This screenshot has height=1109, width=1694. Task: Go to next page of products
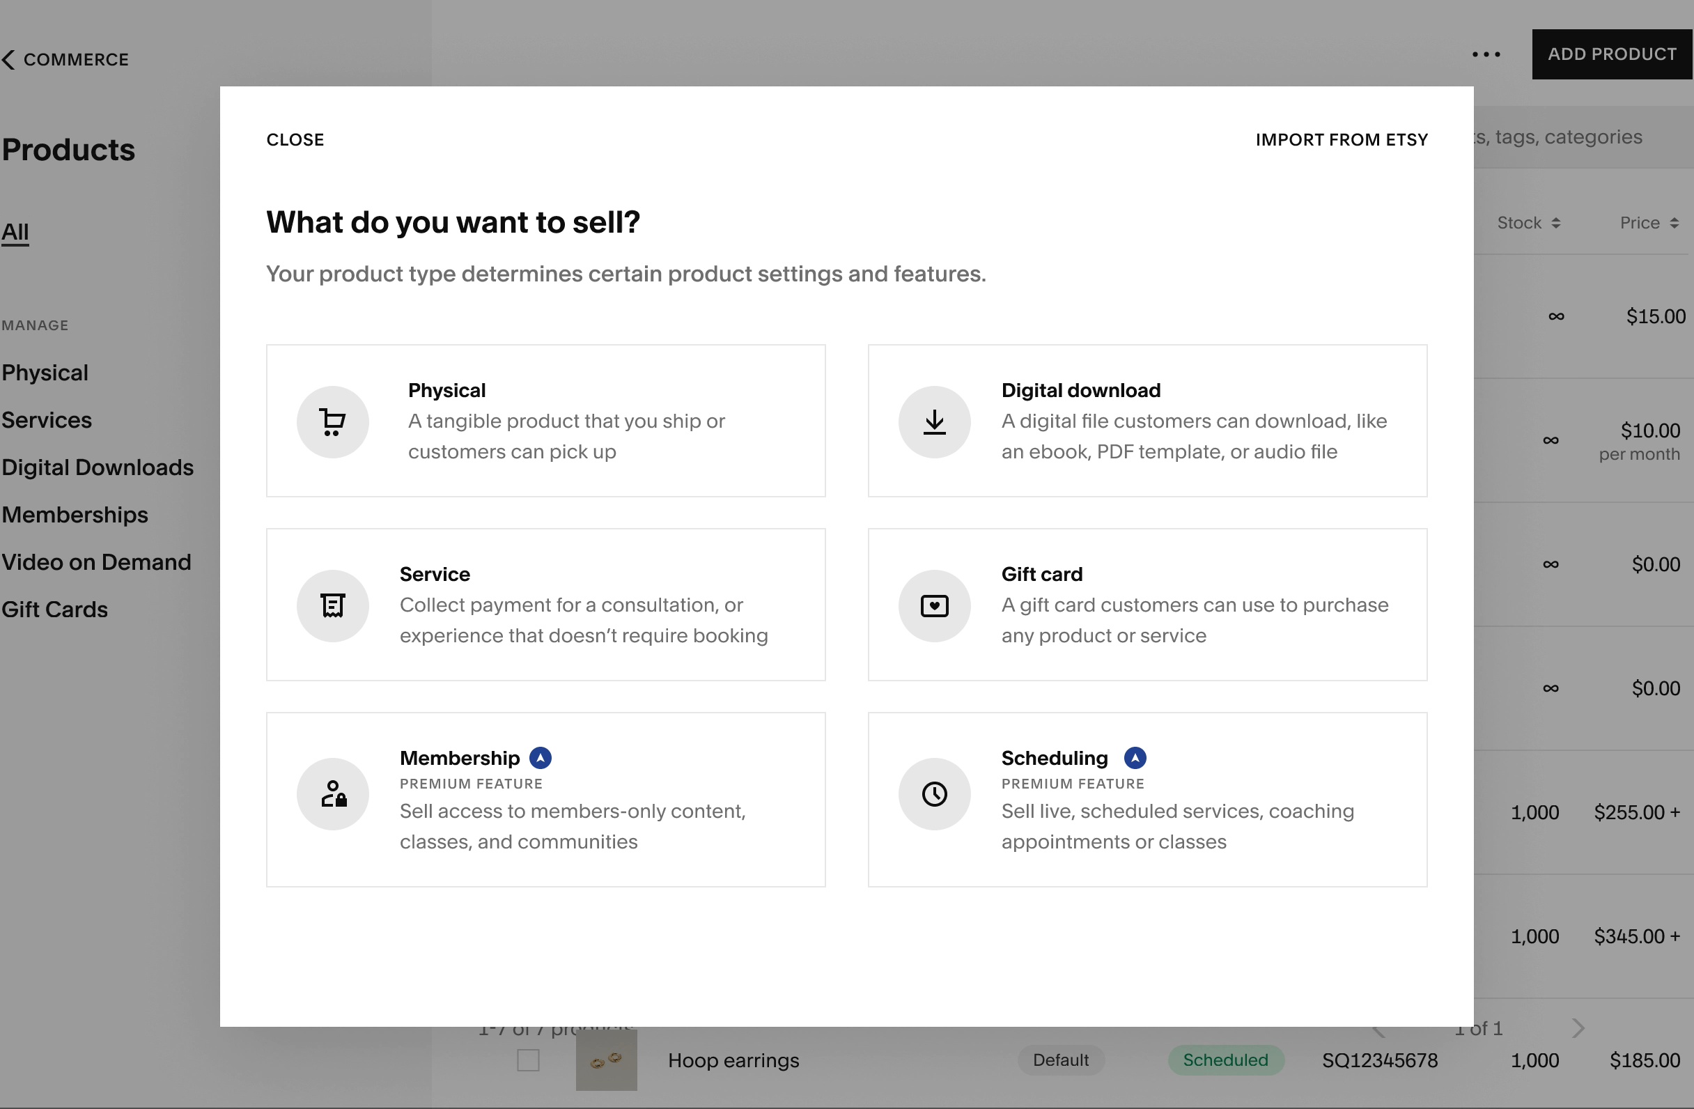point(1578,1028)
